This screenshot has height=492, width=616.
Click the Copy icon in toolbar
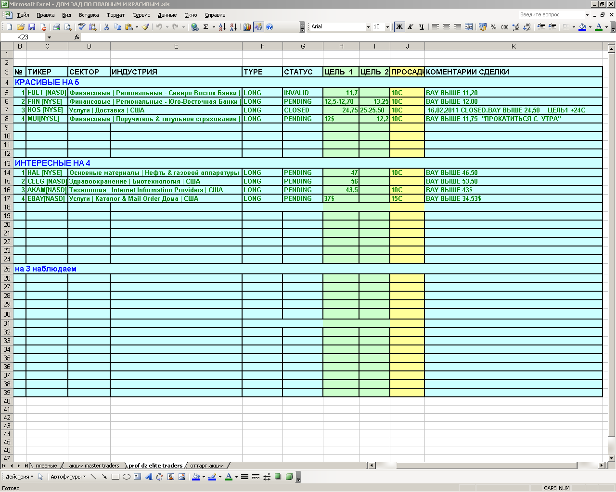pos(117,27)
